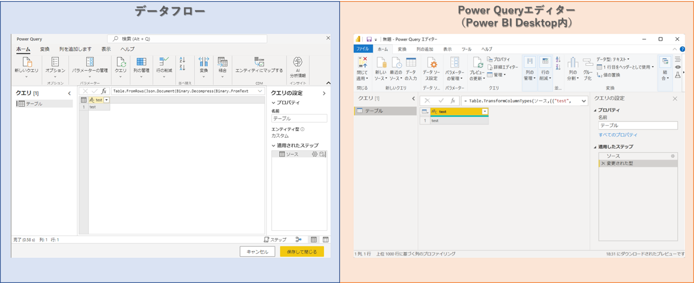
Task: Toggle ステップ script view in the dataflow status bar
Action: [x=275, y=239]
